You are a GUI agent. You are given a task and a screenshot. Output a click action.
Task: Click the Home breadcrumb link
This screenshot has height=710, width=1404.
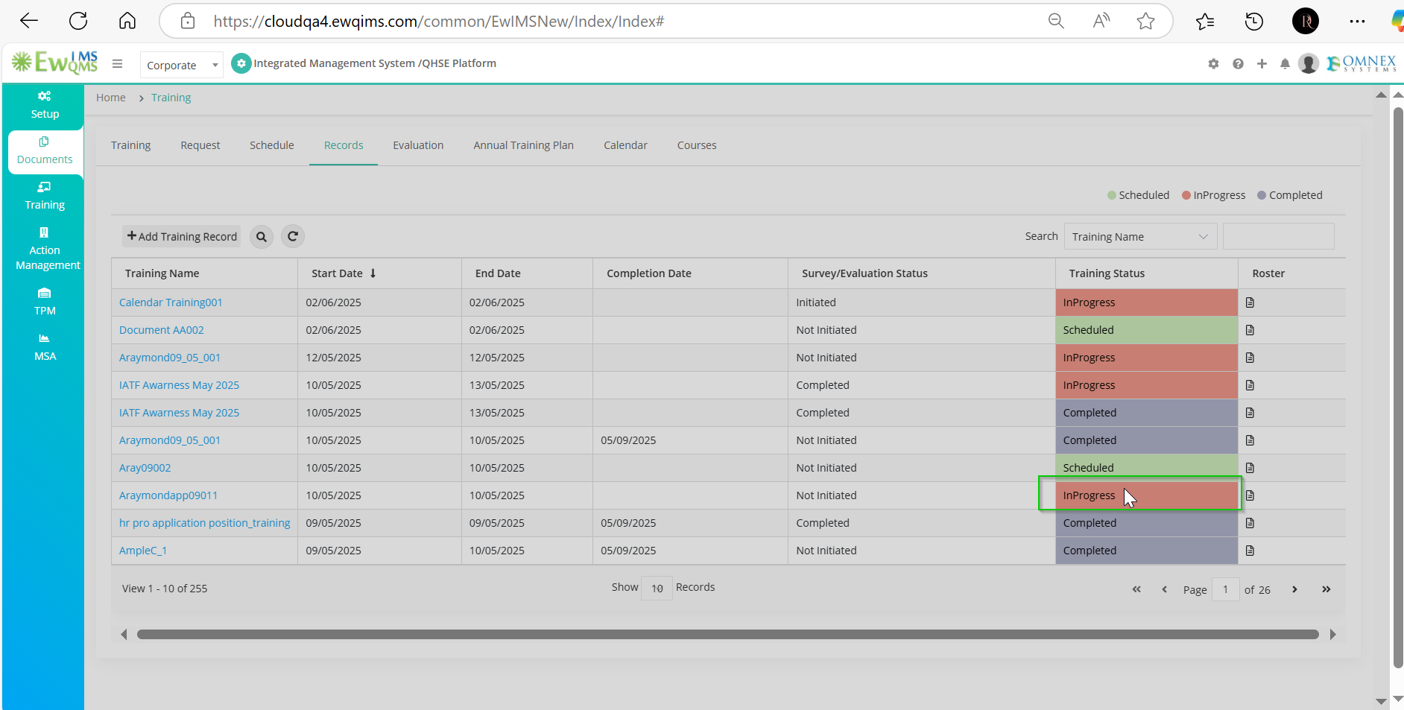110,98
